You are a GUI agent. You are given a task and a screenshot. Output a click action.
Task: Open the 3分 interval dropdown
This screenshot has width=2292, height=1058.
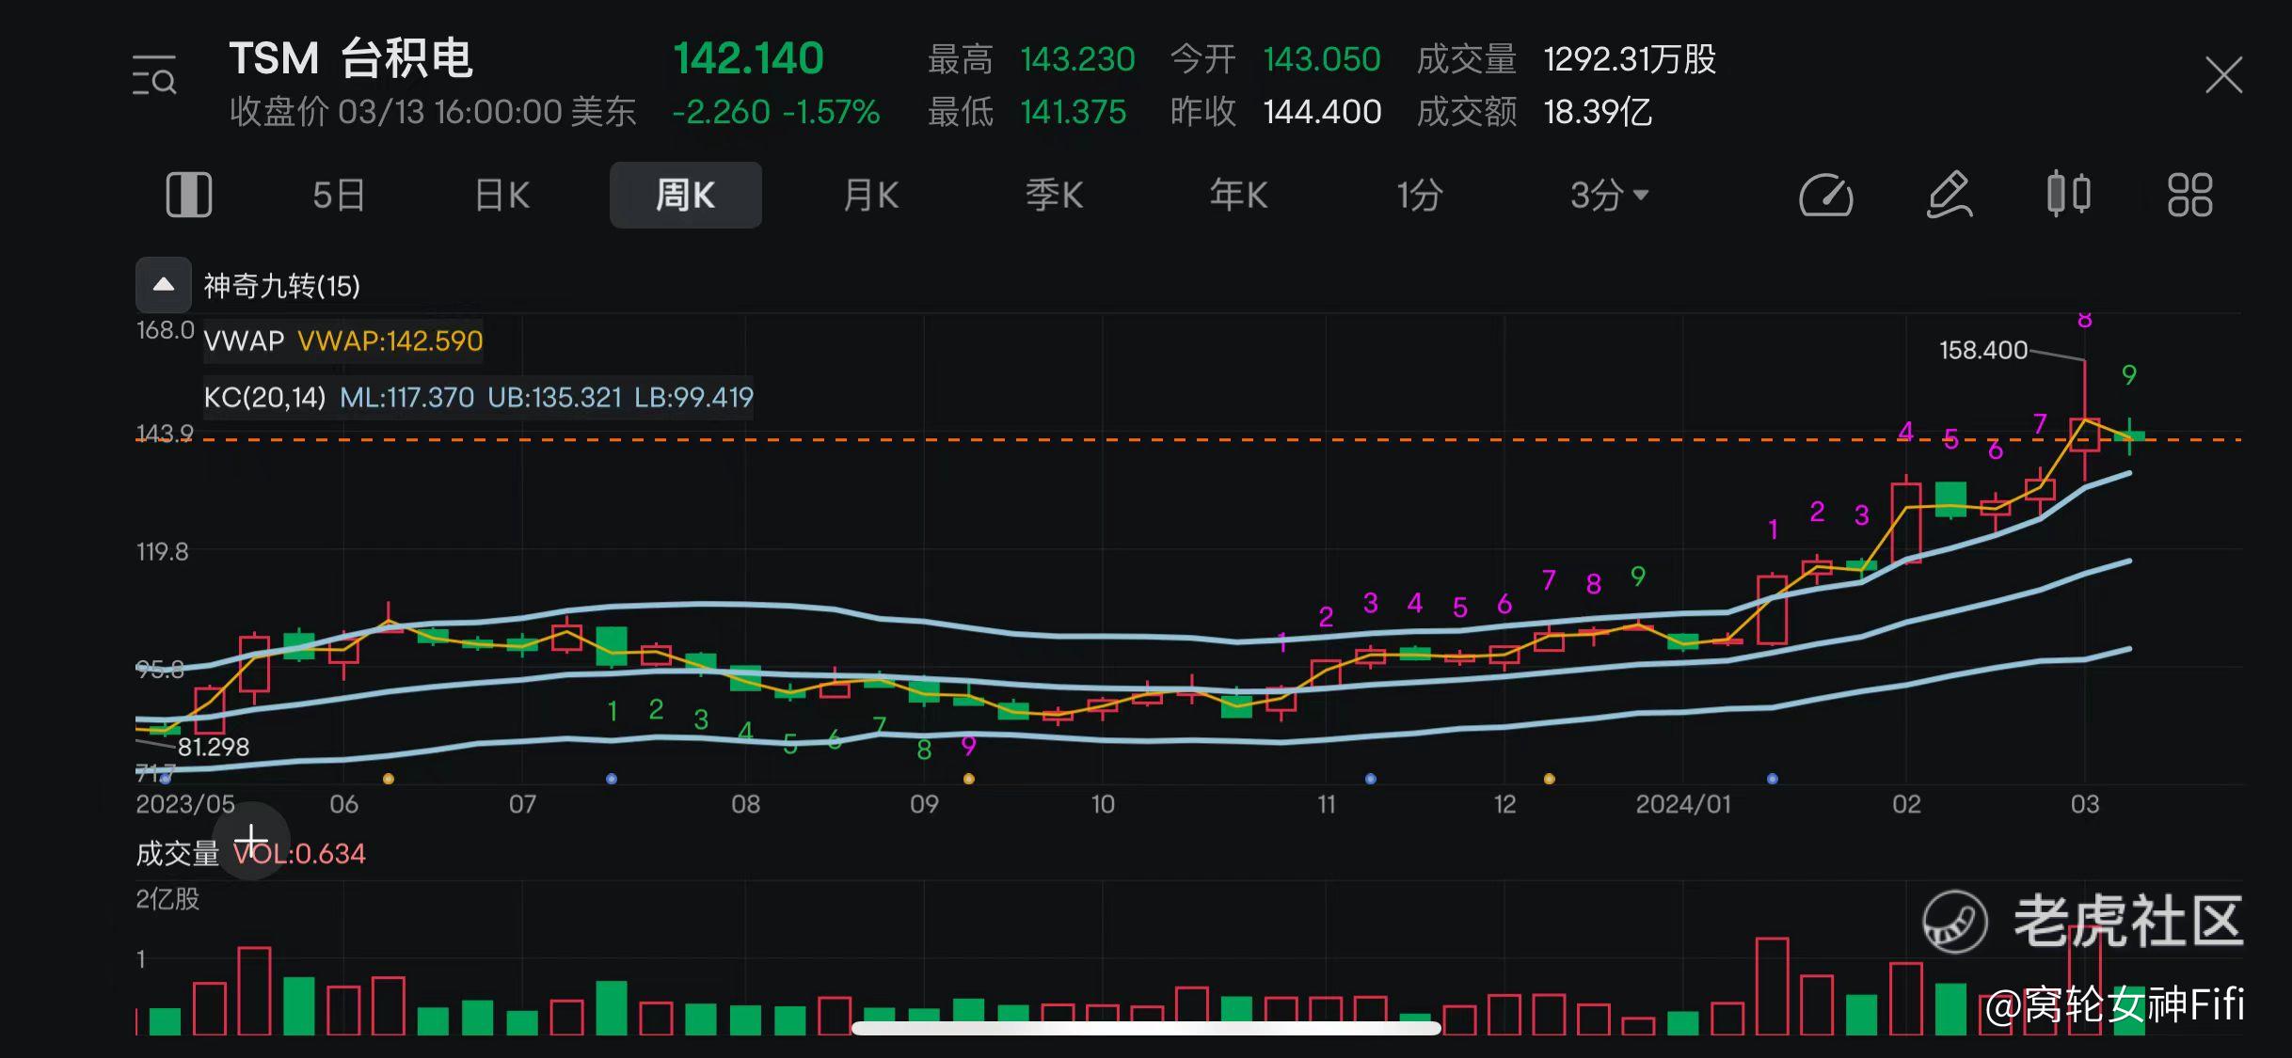point(1609,196)
